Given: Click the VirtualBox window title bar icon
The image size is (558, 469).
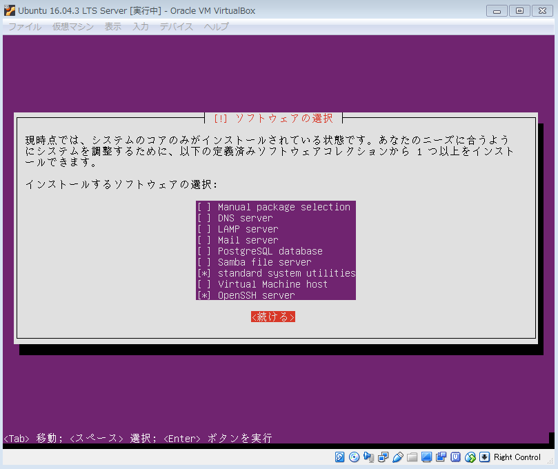Looking at the screenshot, I should coord(10,10).
